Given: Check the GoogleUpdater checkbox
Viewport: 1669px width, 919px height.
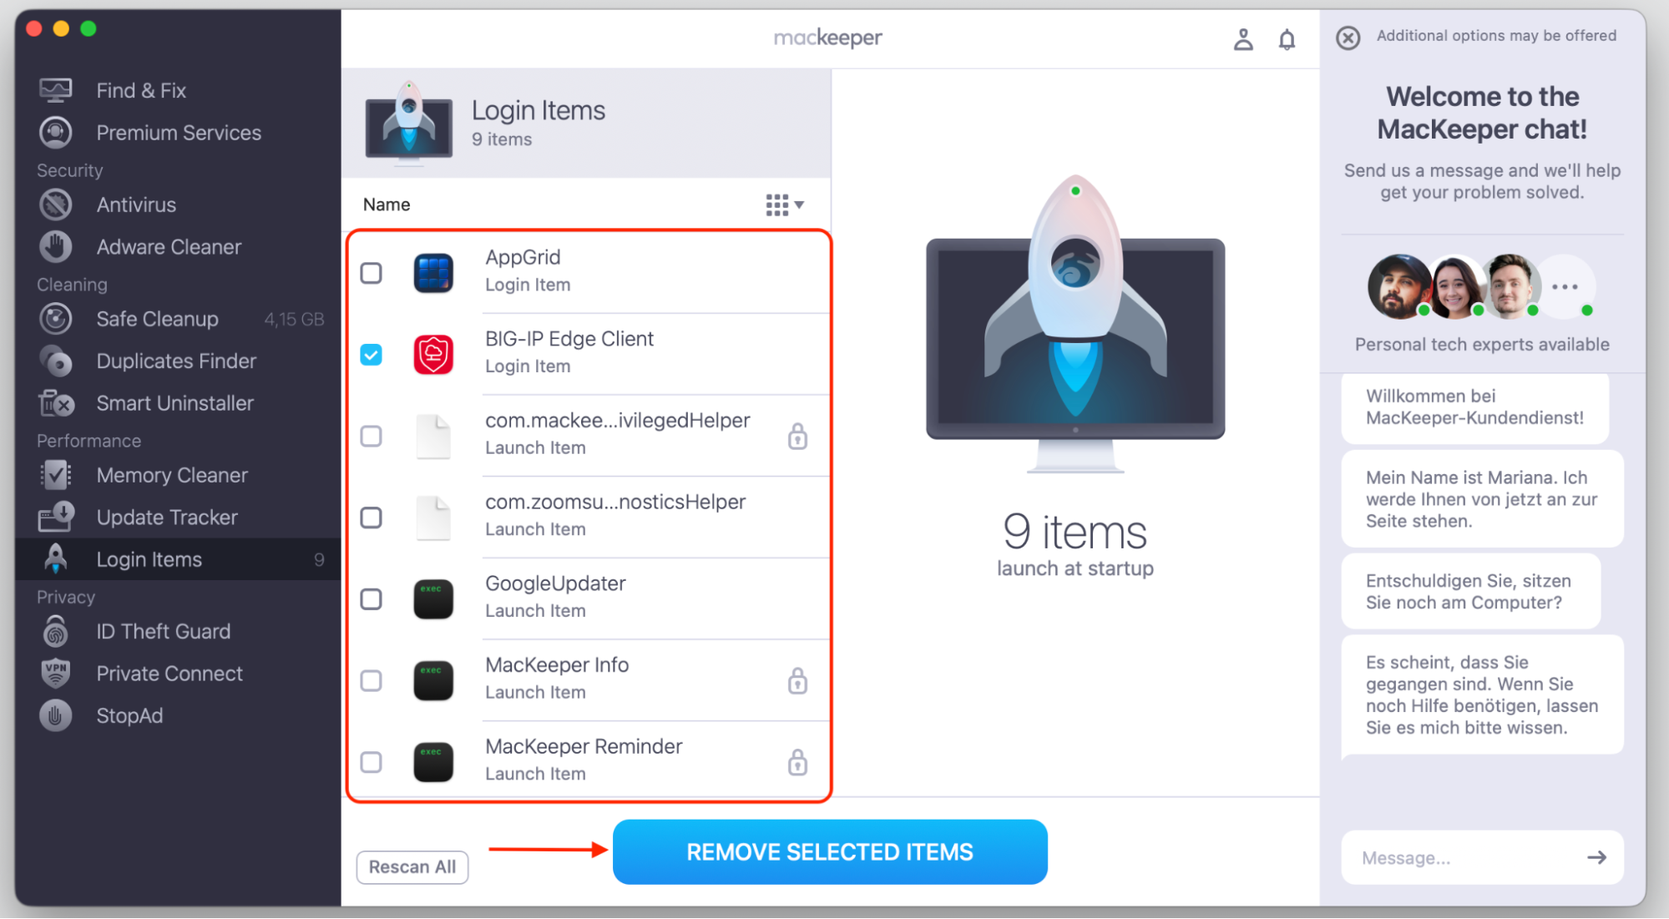Looking at the screenshot, I should coord(371,599).
